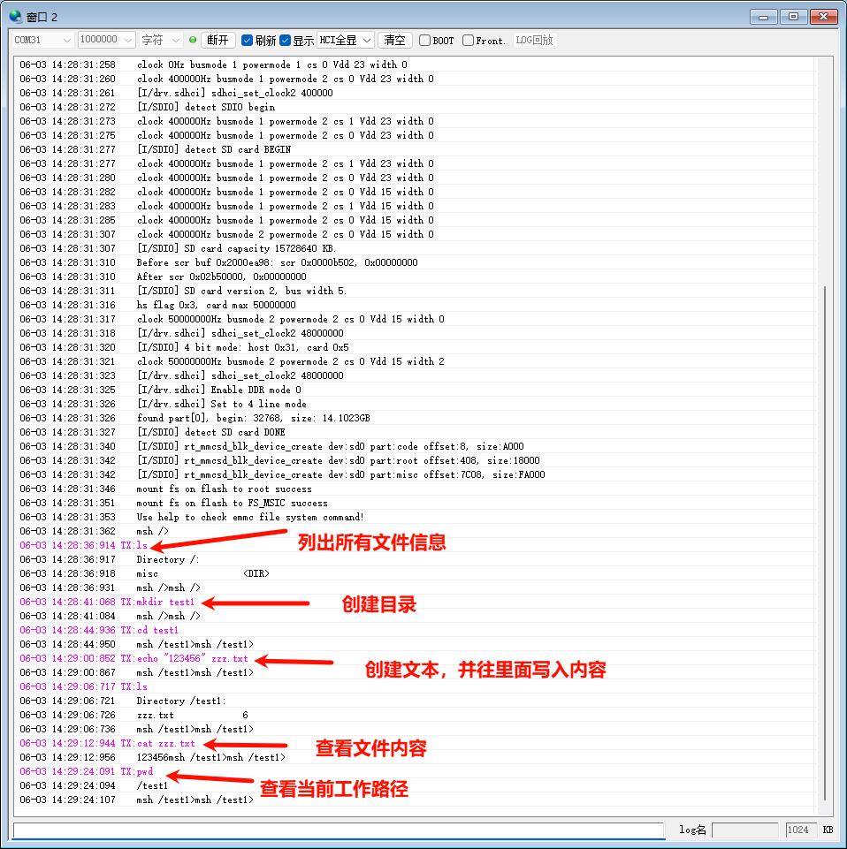Open the COM31 port dropdown
The image size is (847, 849).
[x=43, y=40]
